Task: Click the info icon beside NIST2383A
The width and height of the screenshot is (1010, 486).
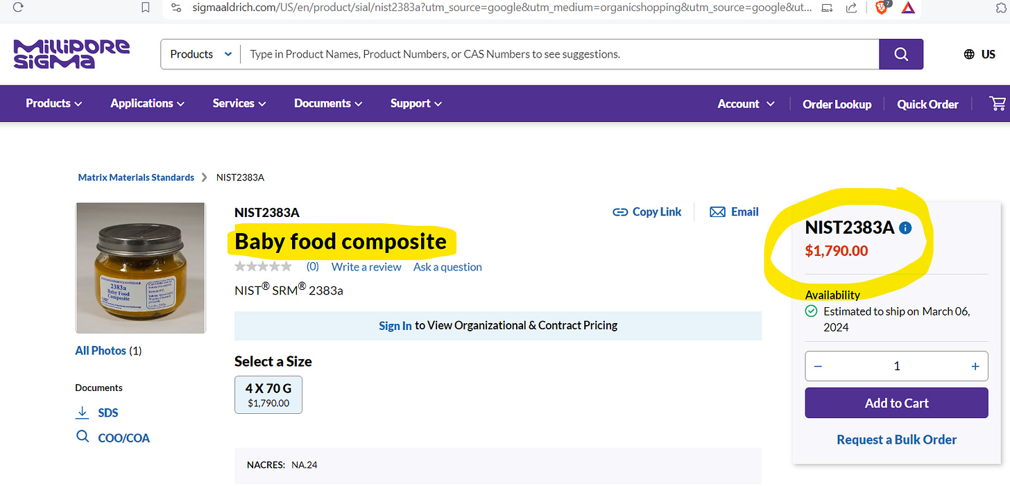Action: coord(905,227)
